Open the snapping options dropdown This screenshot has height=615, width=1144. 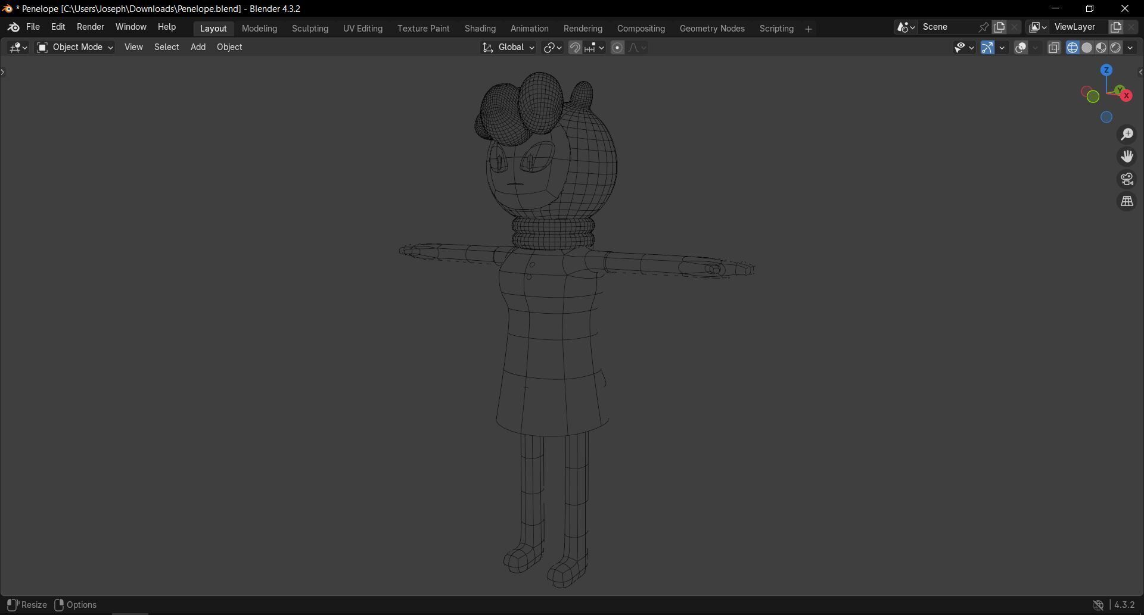tap(595, 48)
